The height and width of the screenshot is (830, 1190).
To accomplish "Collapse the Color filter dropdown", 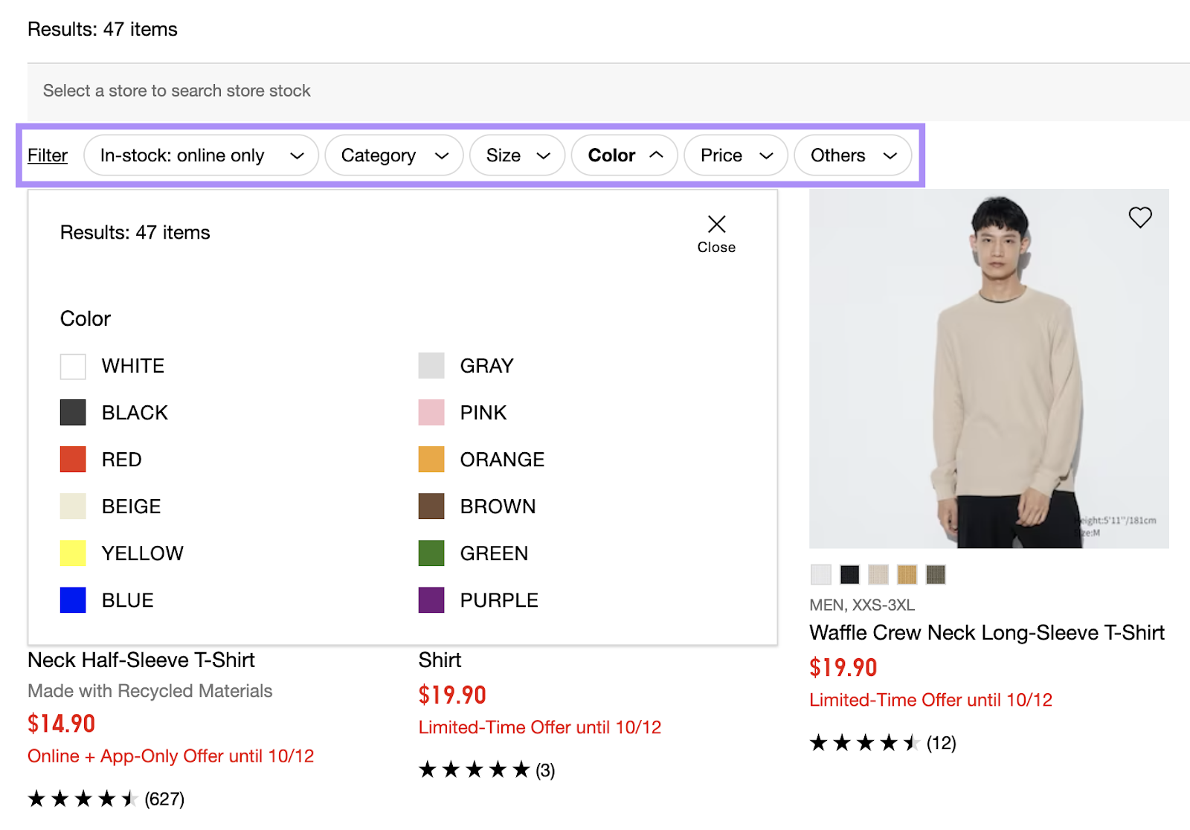I will [x=624, y=155].
